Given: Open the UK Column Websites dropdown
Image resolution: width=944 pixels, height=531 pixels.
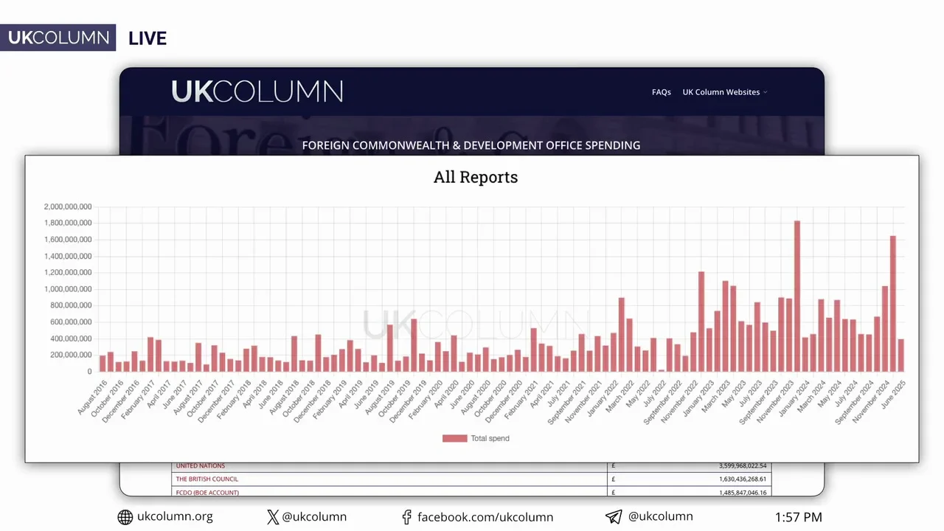Looking at the screenshot, I should click(724, 92).
